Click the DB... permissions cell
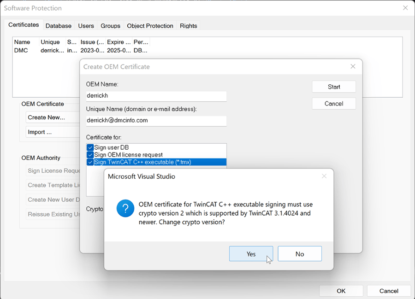 (141, 51)
